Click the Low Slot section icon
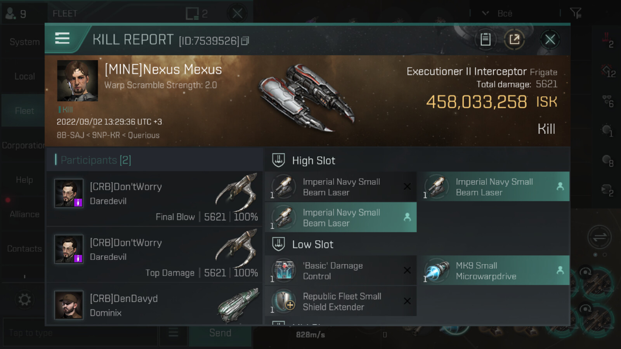 point(278,244)
